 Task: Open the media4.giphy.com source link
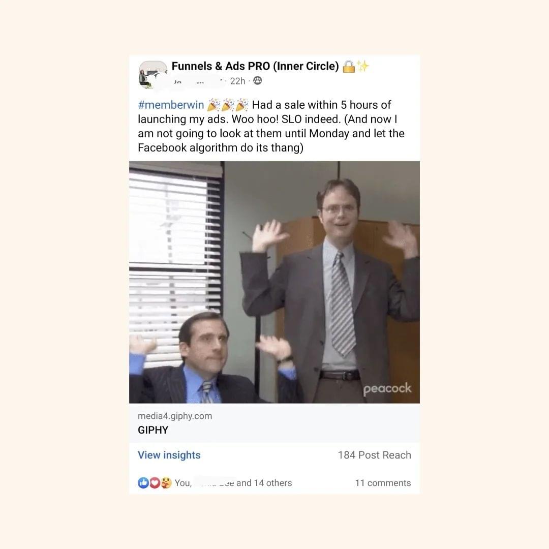coord(175,416)
